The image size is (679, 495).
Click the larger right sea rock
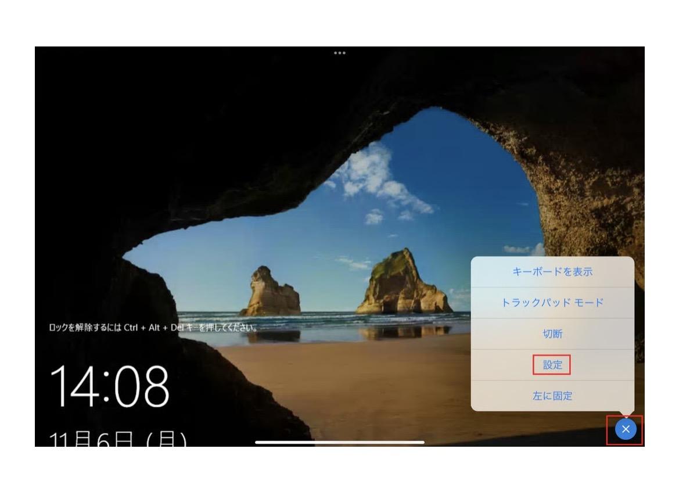402,283
